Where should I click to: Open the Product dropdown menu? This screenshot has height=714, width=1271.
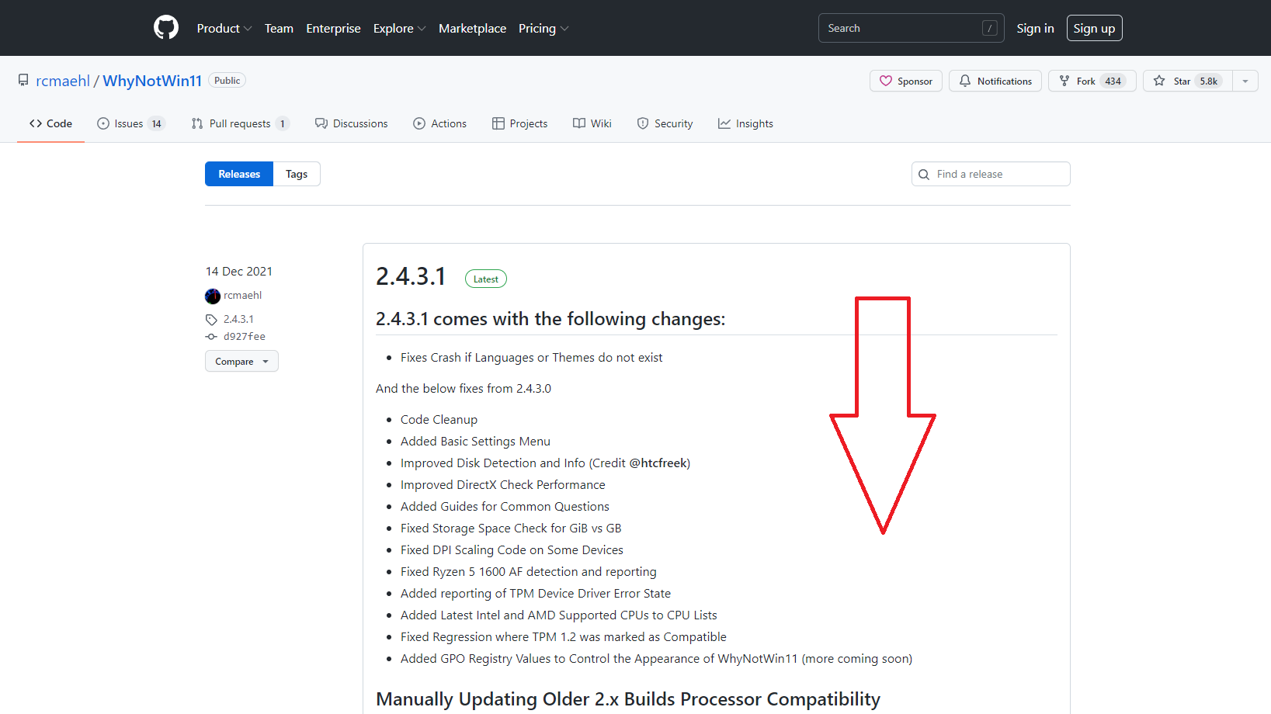tap(224, 28)
